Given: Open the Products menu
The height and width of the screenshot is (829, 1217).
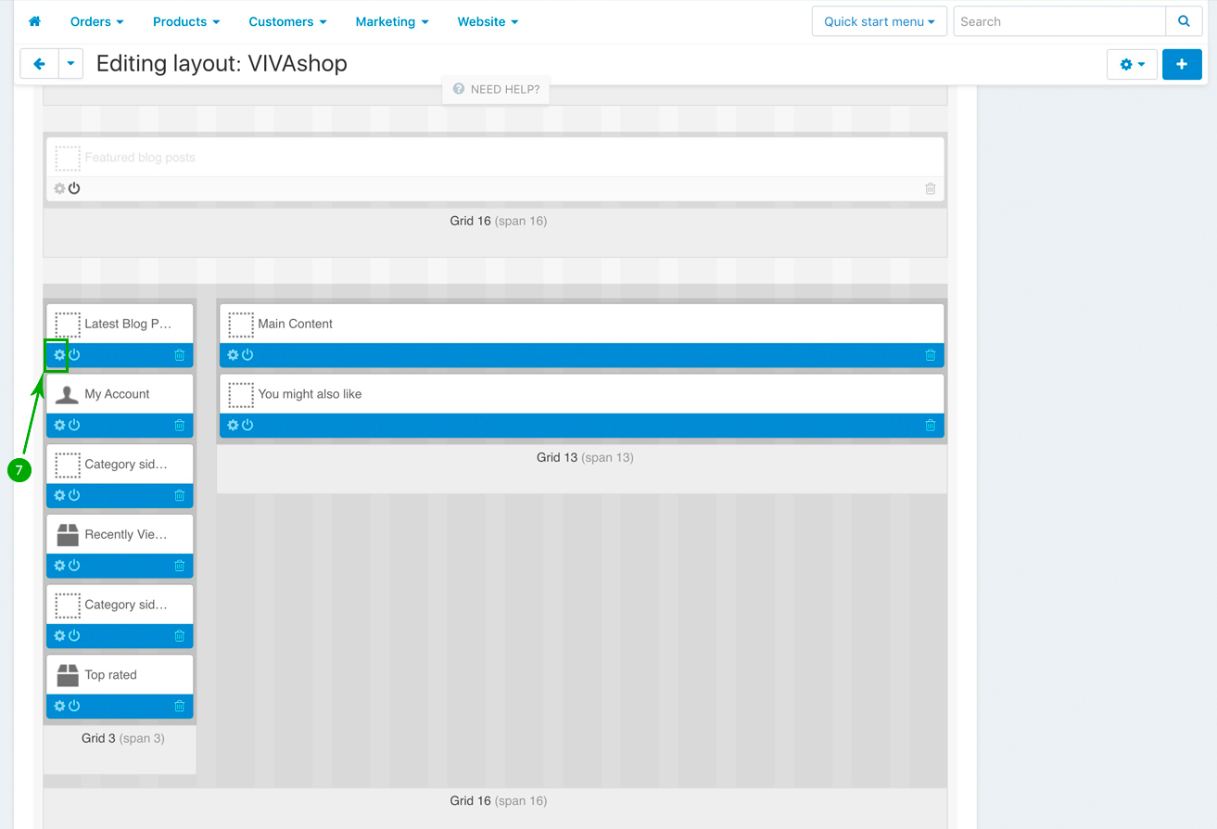Looking at the screenshot, I should pos(186,21).
